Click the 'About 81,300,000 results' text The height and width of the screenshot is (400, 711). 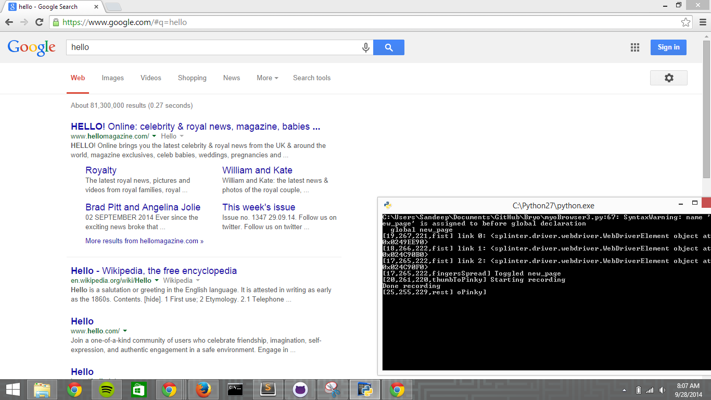[132, 105]
